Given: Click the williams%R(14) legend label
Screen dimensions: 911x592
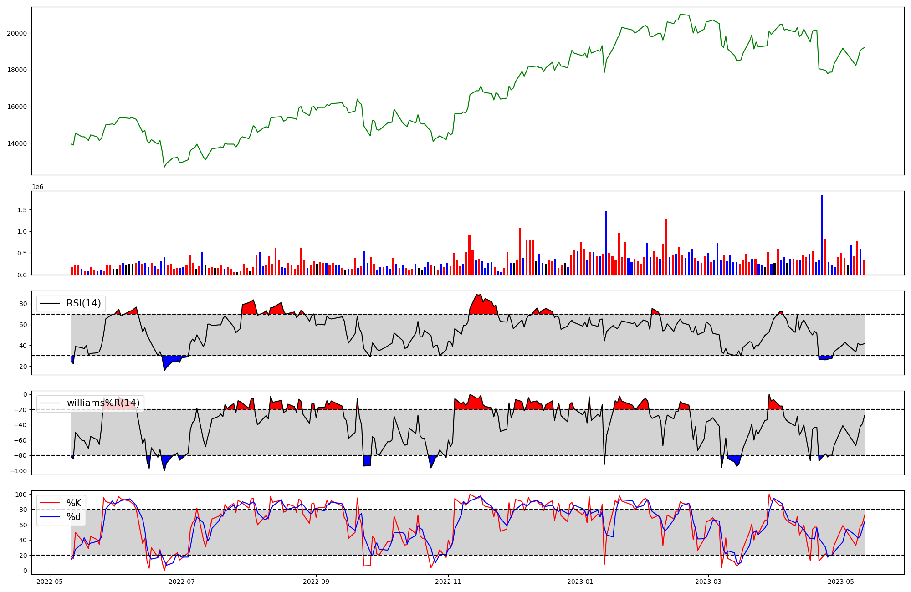Looking at the screenshot, I should (103, 403).
